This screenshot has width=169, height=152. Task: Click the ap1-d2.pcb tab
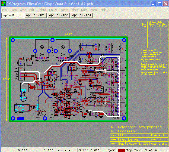tap(12, 15)
